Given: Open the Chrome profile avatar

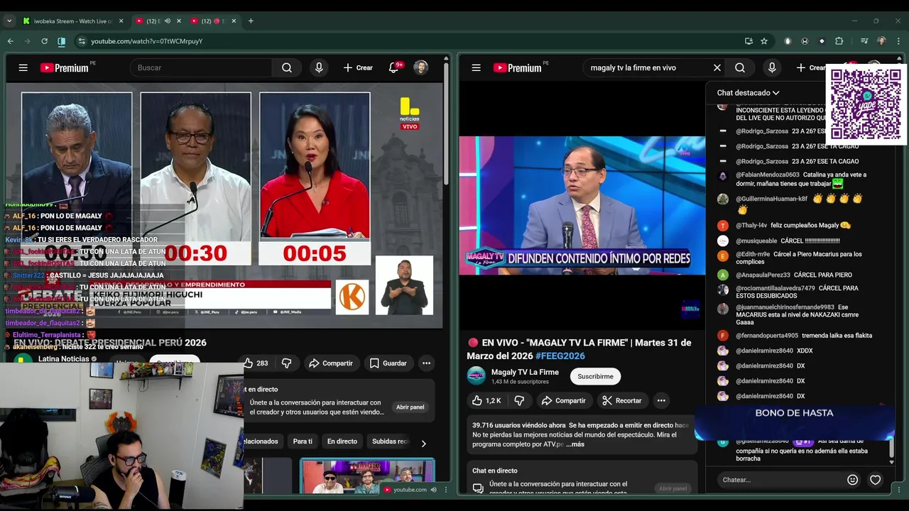Looking at the screenshot, I should (881, 41).
